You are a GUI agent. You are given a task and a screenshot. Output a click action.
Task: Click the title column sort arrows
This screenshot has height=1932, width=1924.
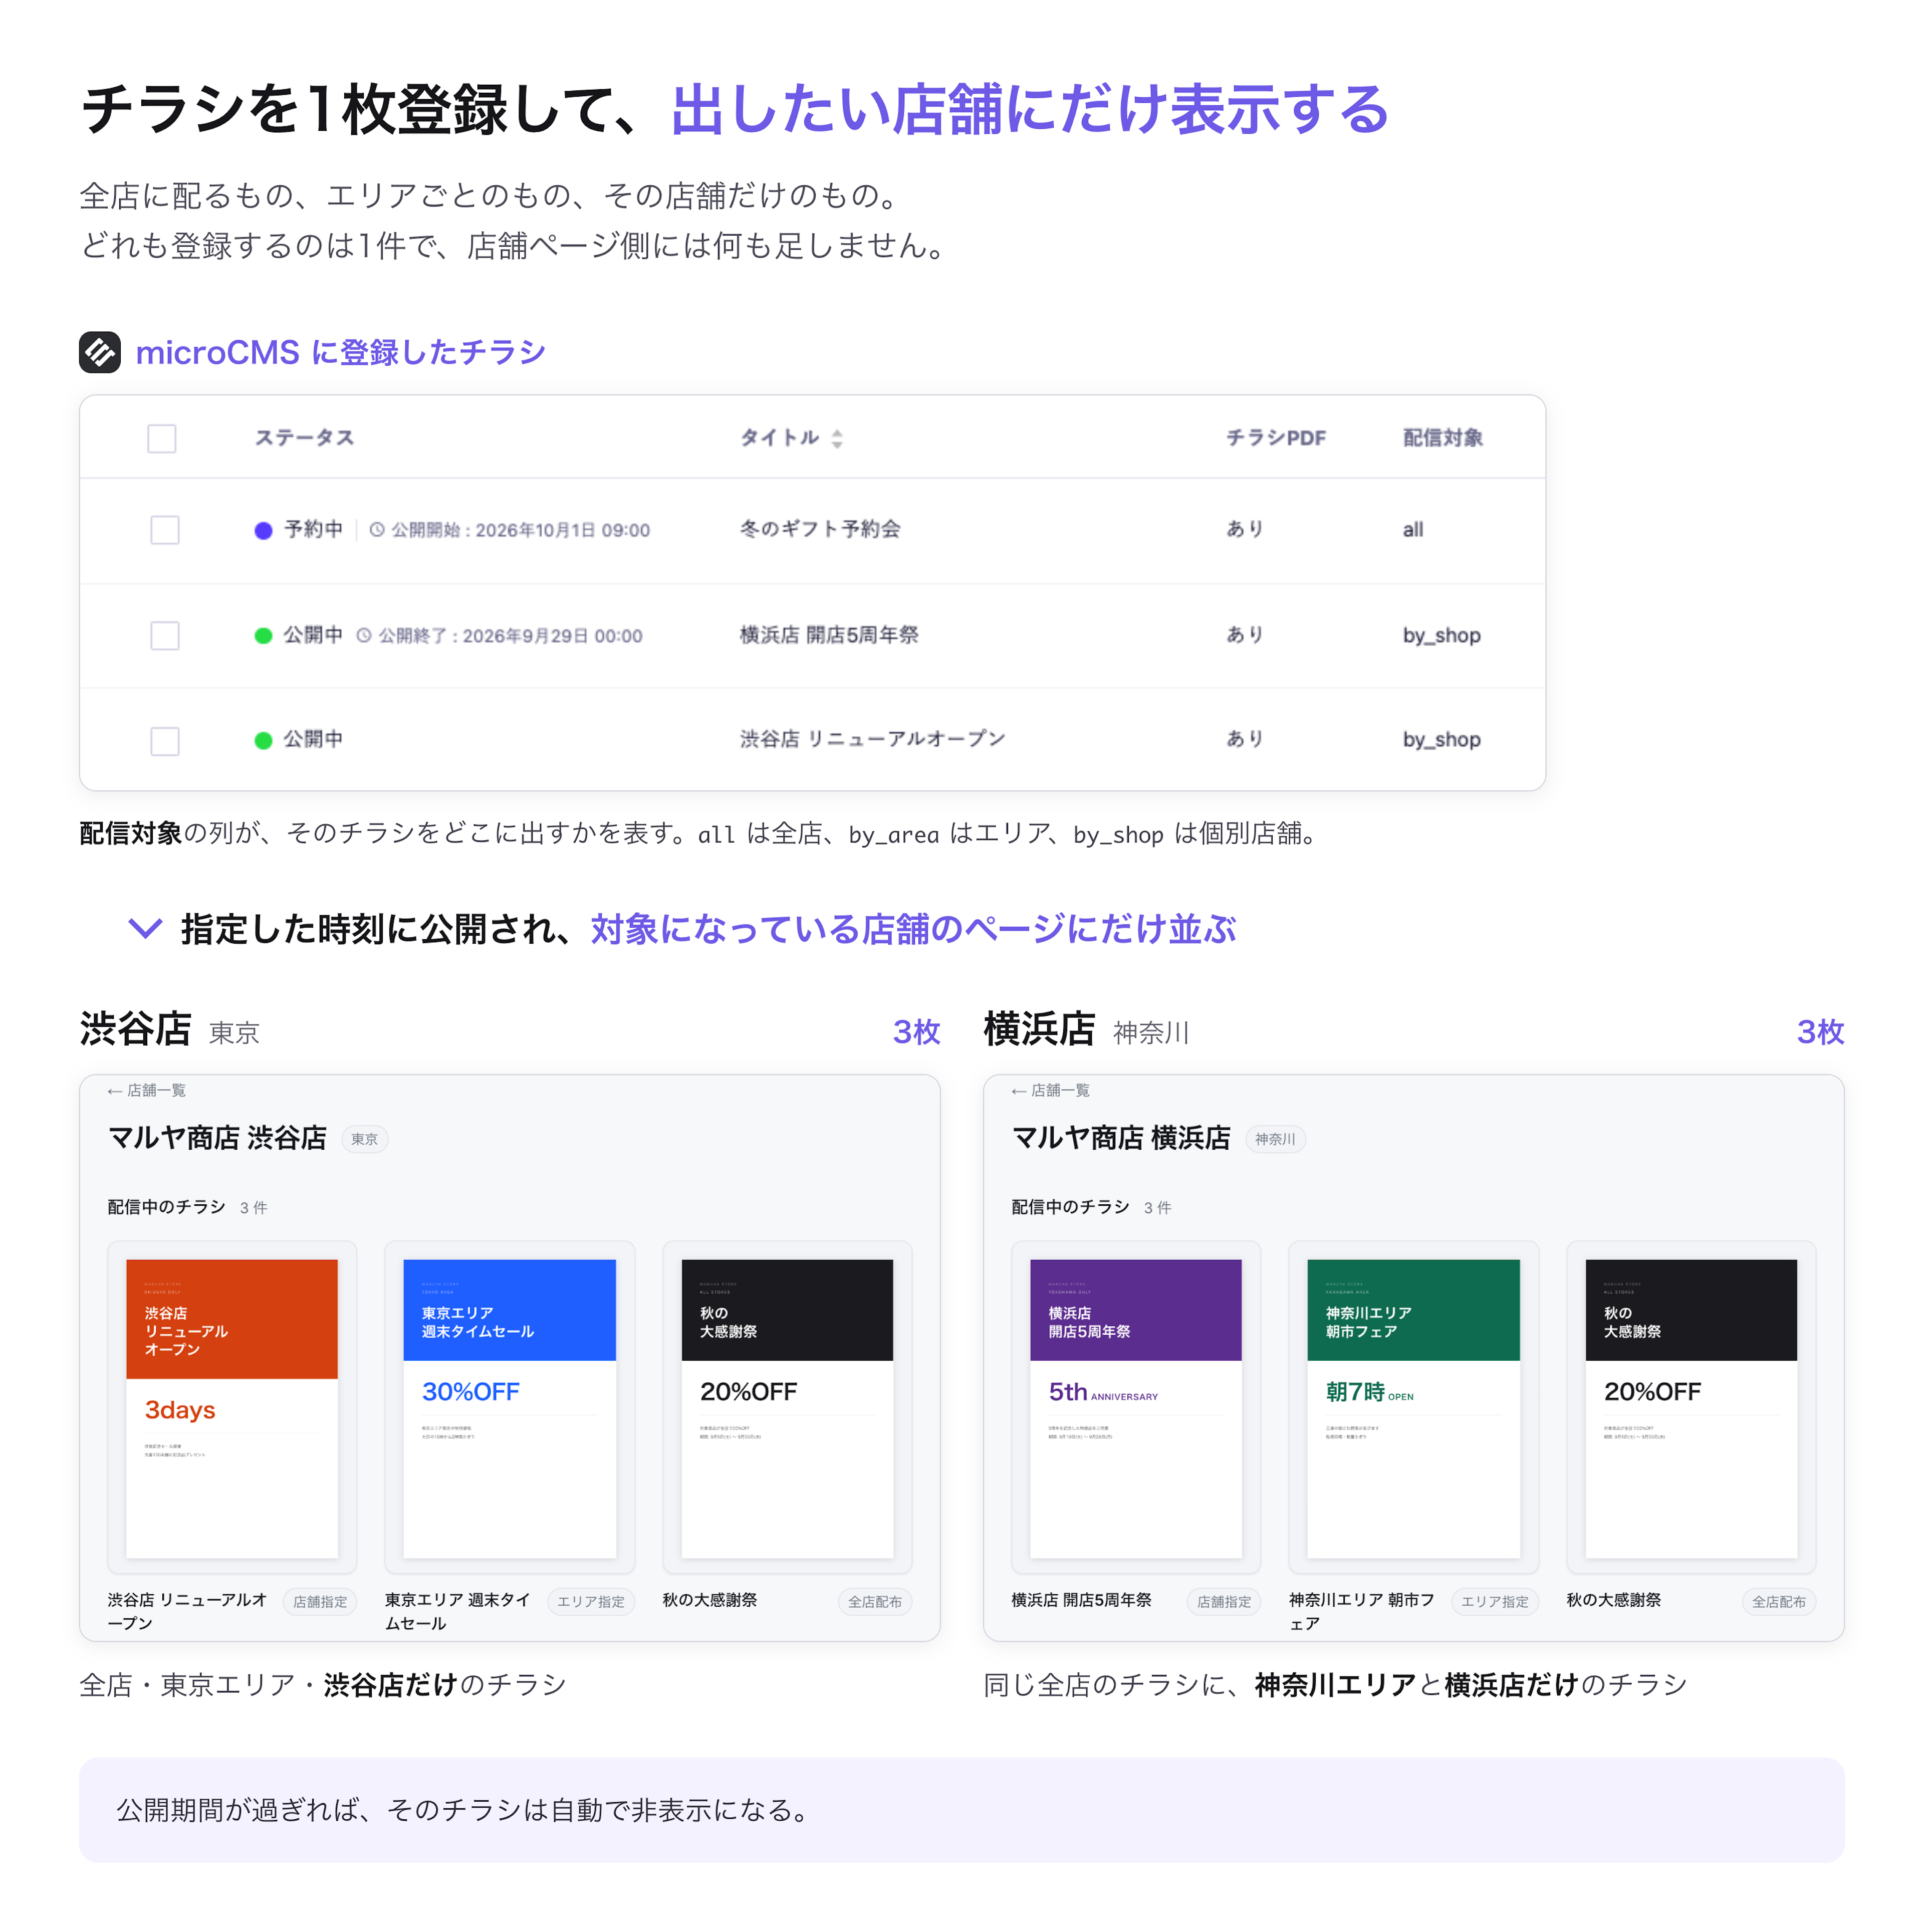837,438
